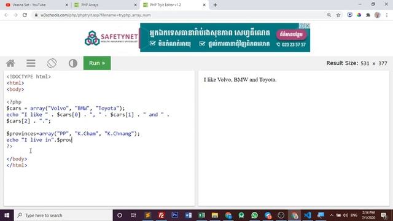Close the YouTube tab
This screenshot has height=221, width=393.
(67, 5)
